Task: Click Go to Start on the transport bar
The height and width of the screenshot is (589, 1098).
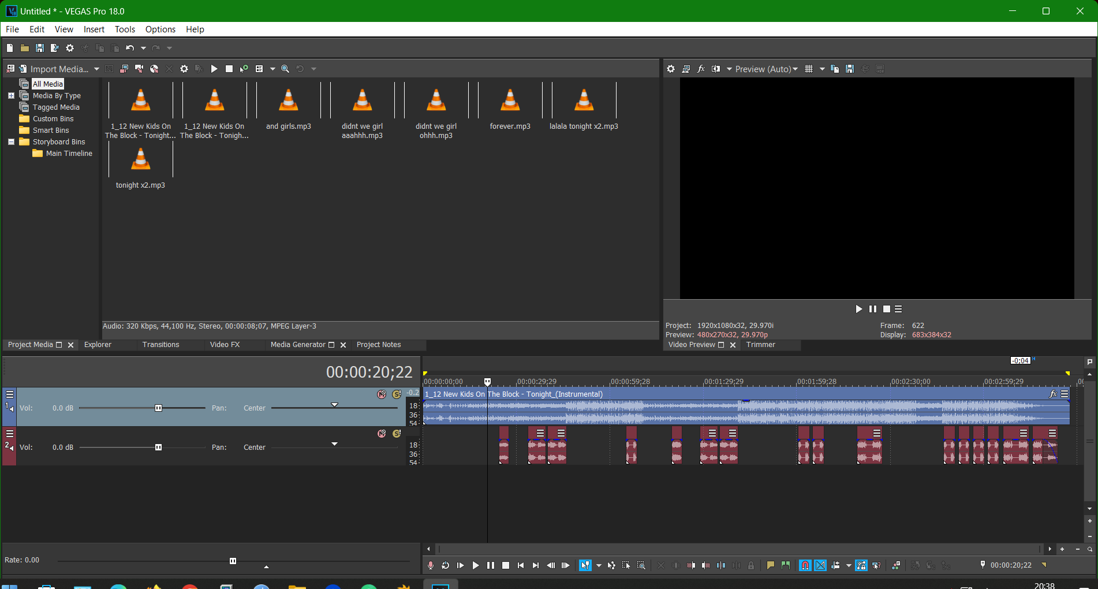Action: point(521,565)
